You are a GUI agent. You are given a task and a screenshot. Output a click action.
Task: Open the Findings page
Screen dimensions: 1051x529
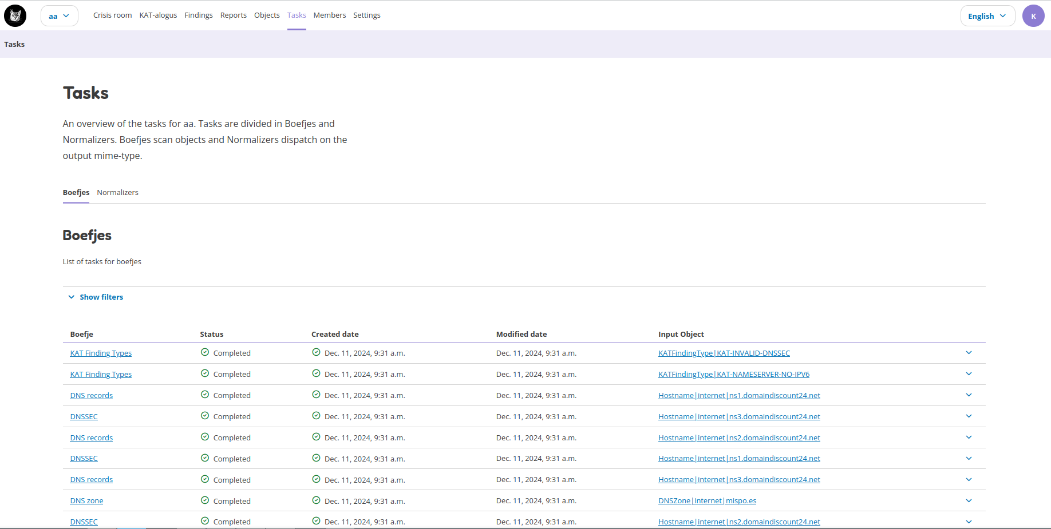click(x=199, y=15)
